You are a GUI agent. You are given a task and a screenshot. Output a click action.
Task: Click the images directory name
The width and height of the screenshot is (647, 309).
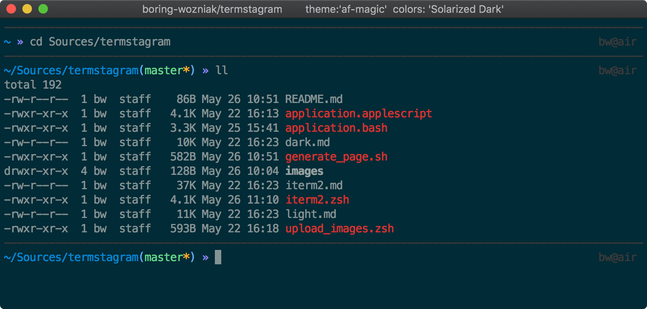click(304, 171)
